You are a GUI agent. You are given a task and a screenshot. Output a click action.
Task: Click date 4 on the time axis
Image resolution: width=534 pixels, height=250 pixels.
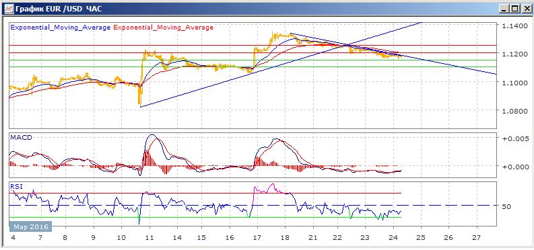[13, 237]
